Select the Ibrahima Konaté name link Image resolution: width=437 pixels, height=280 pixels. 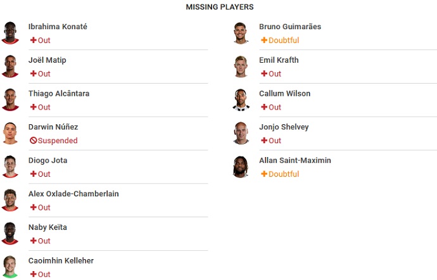tap(58, 27)
